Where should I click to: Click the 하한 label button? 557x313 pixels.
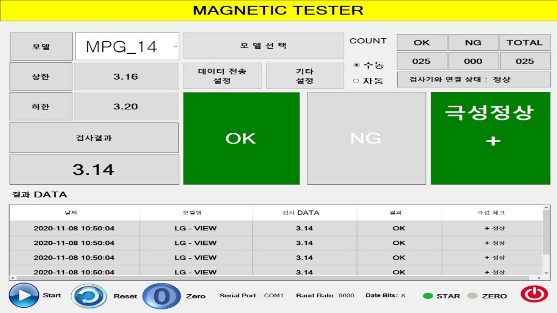click(41, 107)
